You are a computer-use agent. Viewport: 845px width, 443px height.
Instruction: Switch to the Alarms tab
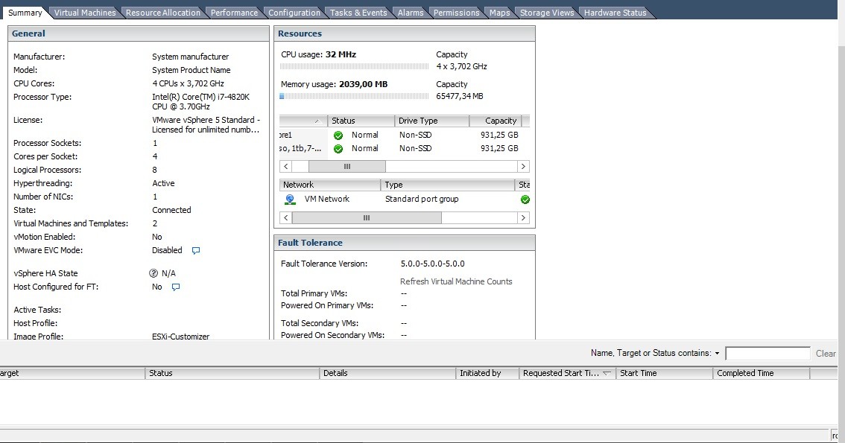pos(411,13)
